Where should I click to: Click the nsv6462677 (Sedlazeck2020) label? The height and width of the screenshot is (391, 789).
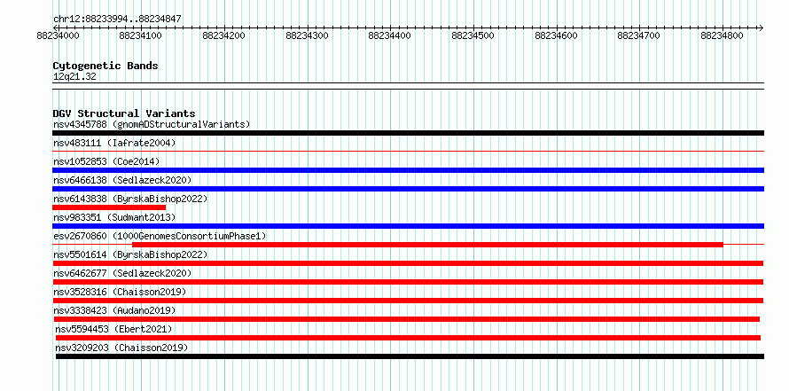click(122, 273)
